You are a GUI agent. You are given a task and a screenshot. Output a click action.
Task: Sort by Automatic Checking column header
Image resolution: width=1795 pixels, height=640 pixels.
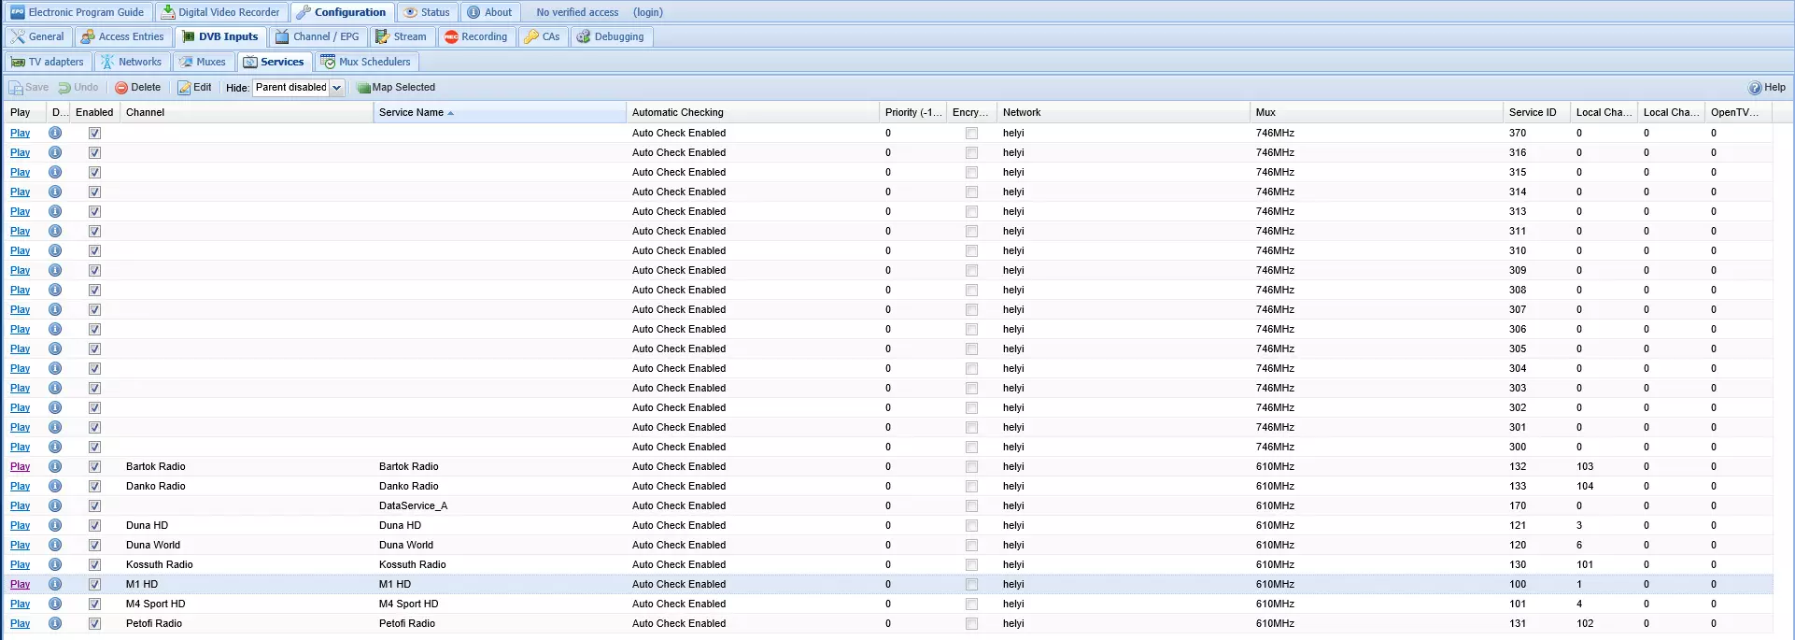tap(753, 112)
